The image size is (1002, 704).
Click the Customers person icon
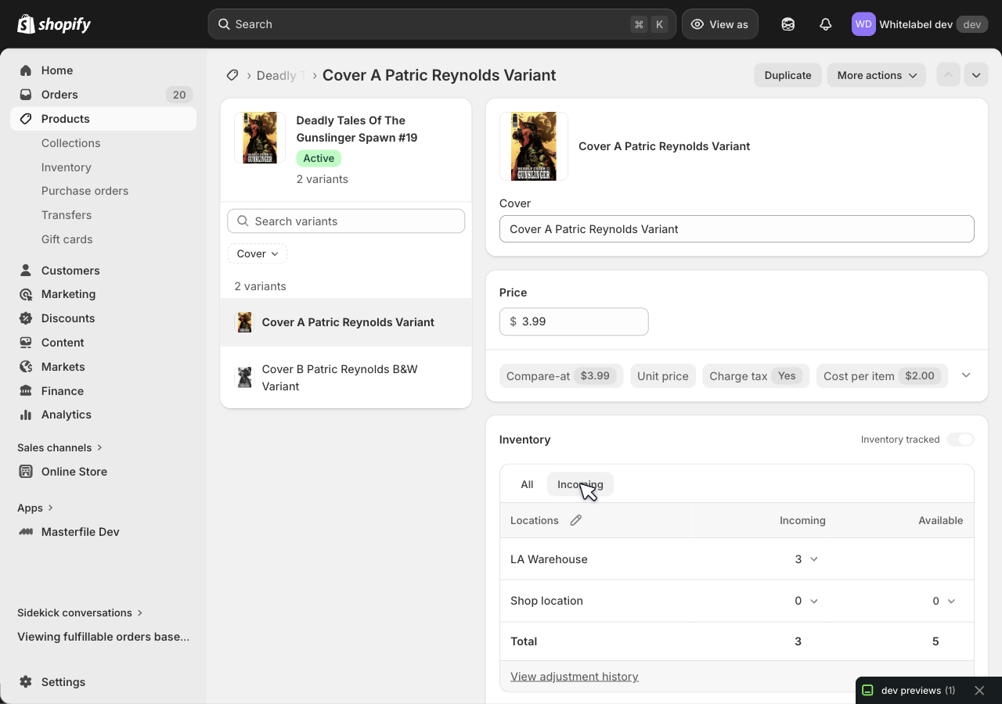click(x=26, y=271)
